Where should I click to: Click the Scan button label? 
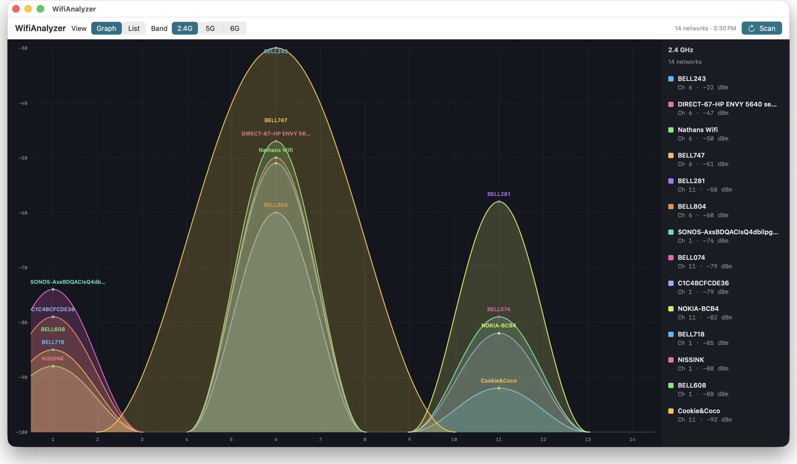pyautogui.click(x=767, y=28)
